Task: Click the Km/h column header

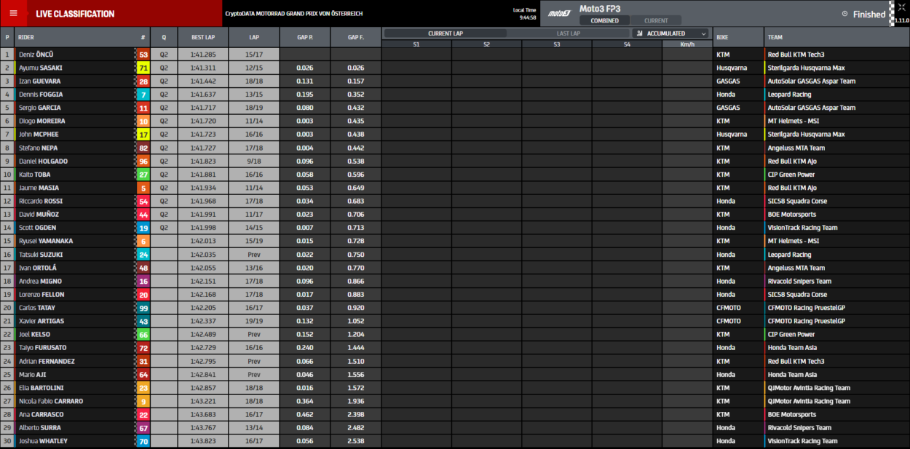Action: [687, 44]
